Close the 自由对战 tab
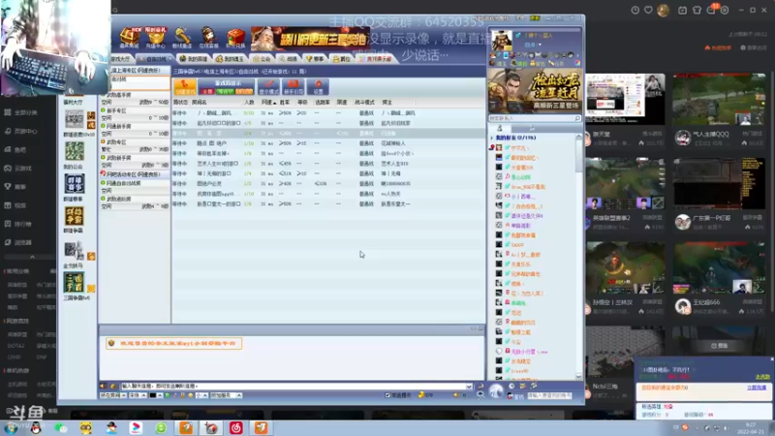775x436 pixels. pyautogui.click(x=170, y=59)
